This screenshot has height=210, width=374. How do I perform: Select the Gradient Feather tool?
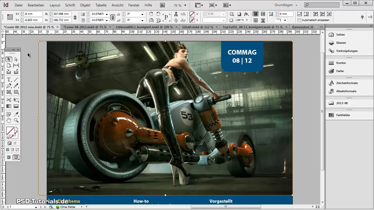[x=16, y=106]
